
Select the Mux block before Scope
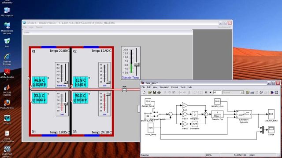(263, 130)
